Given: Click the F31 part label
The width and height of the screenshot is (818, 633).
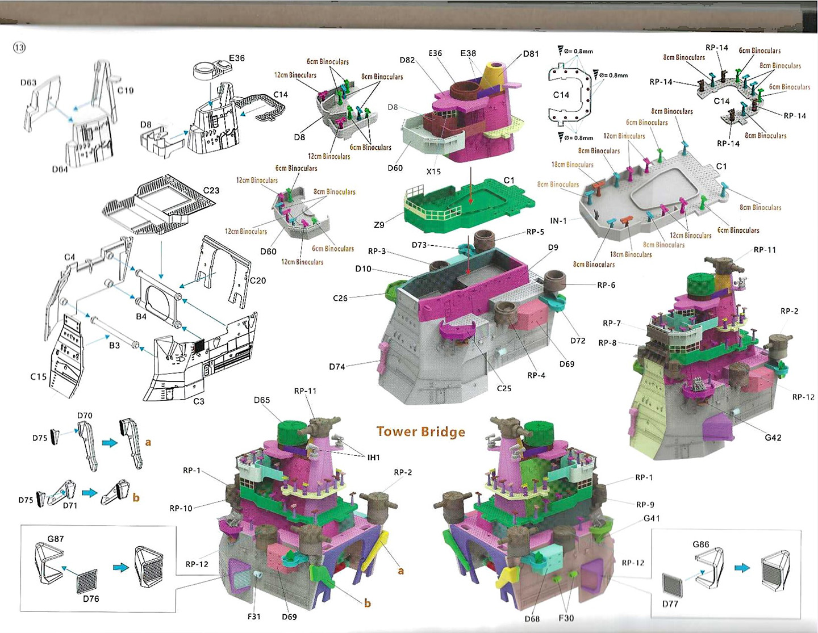Looking at the screenshot, I should [254, 617].
